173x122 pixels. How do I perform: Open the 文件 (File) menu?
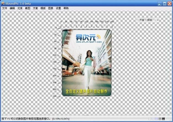click(x=5, y=8)
